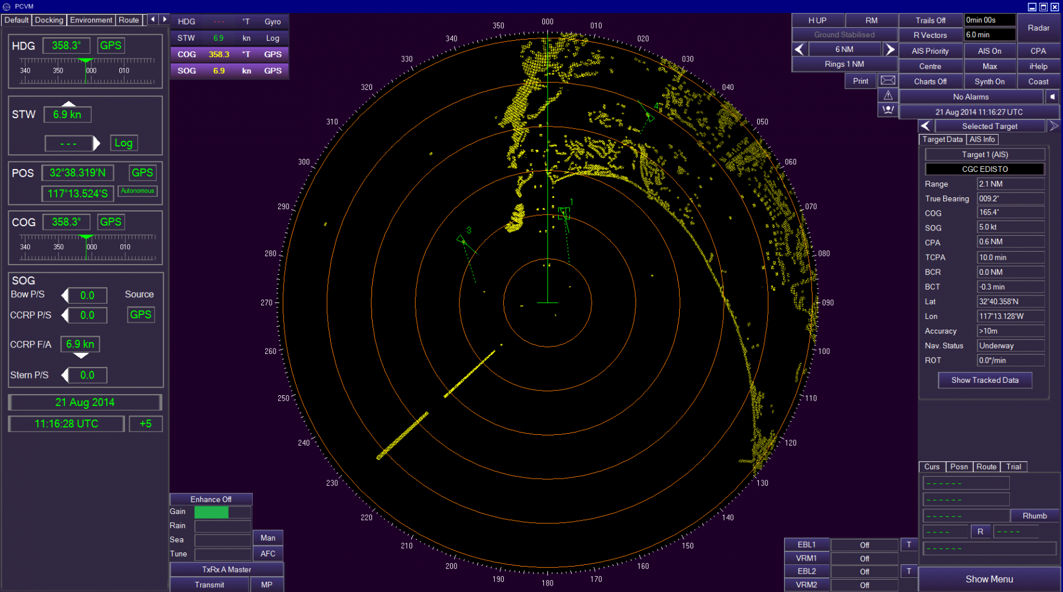The height and width of the screenshot is (592, 1063).
Task: Click the man overboard icon
Action: click(x=888, y=110)
